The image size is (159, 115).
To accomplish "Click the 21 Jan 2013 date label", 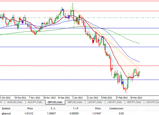I will [93, 98].
